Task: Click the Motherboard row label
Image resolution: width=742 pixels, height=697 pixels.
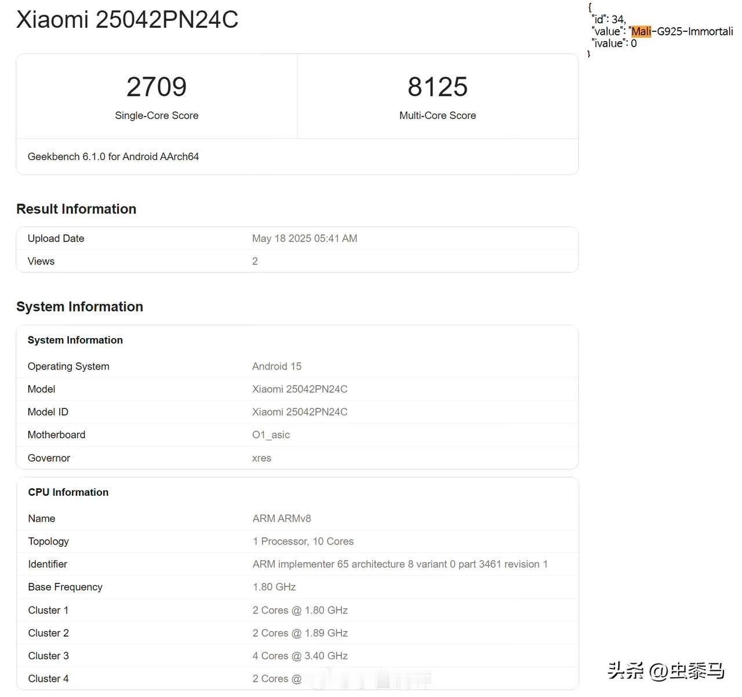Action: click(x=56, y=435)
